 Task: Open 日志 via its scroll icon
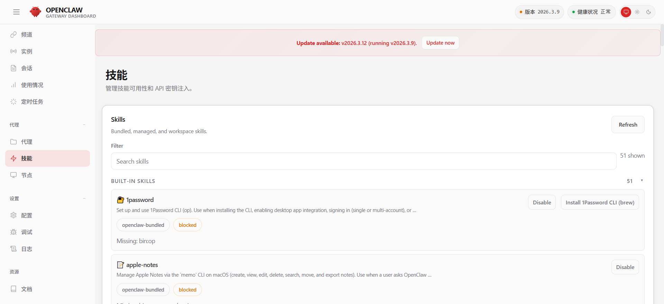coord(13,249)
